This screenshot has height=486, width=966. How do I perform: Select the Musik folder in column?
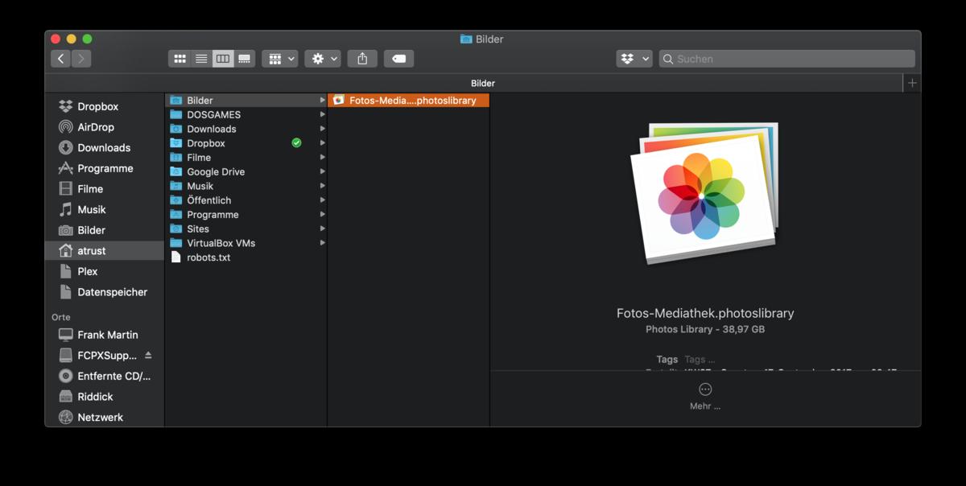click(x=246, y=186)
